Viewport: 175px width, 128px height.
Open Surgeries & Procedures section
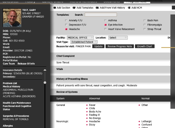point(16,116)
